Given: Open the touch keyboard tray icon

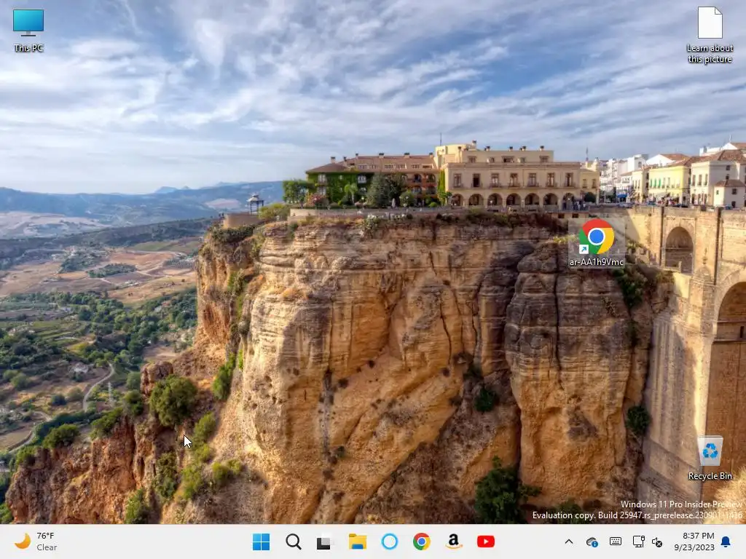Looking at the screenshot, I should point(615,542).
